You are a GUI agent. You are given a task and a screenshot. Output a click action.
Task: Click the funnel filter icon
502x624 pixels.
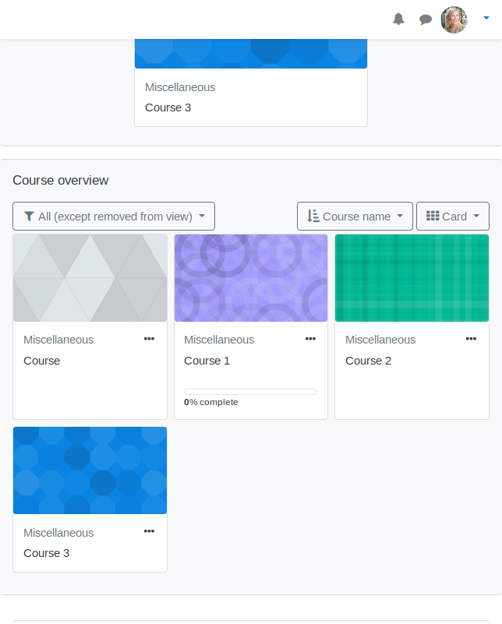click(29, 216)
